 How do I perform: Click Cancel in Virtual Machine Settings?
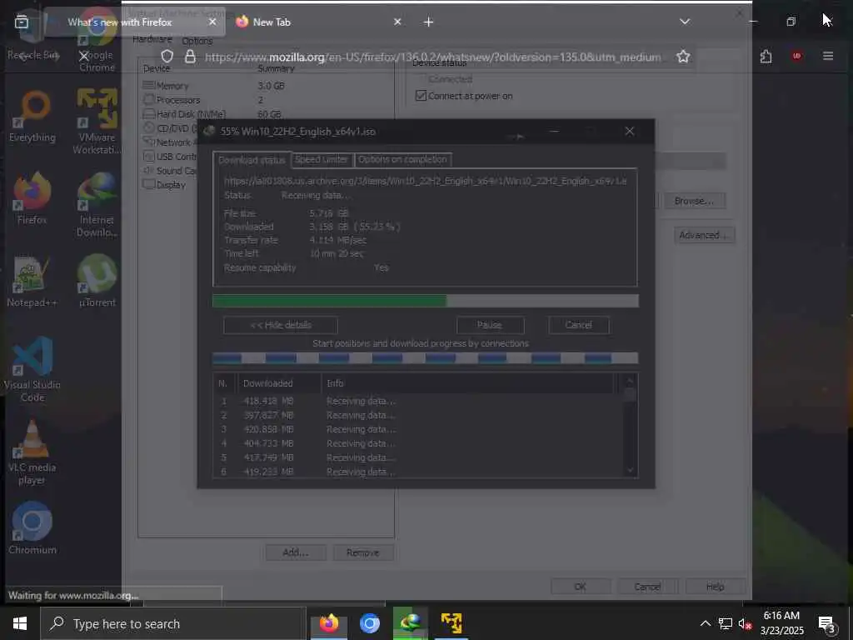[647, 587]
